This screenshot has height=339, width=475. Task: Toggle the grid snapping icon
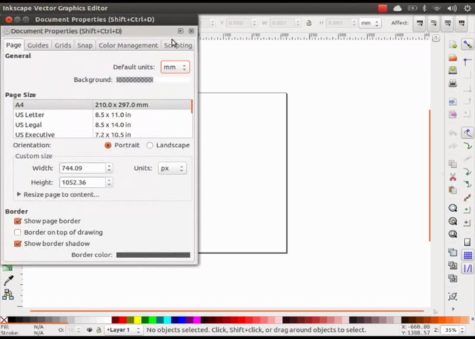coord(468,256)
